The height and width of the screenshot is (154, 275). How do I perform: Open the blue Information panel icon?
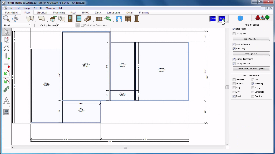tap(240, 18)
